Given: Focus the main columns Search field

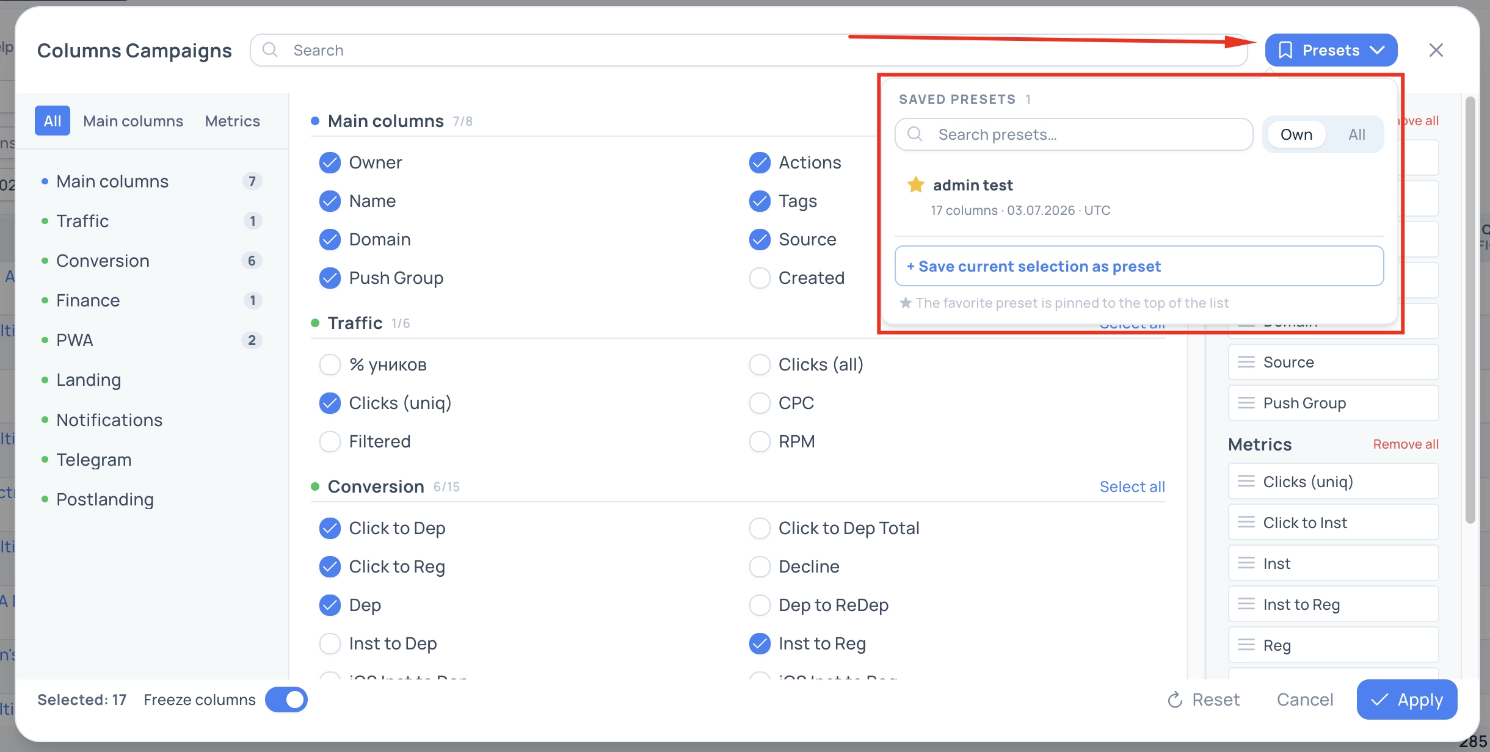Looking at the screenshot, I should click(748, 50).
